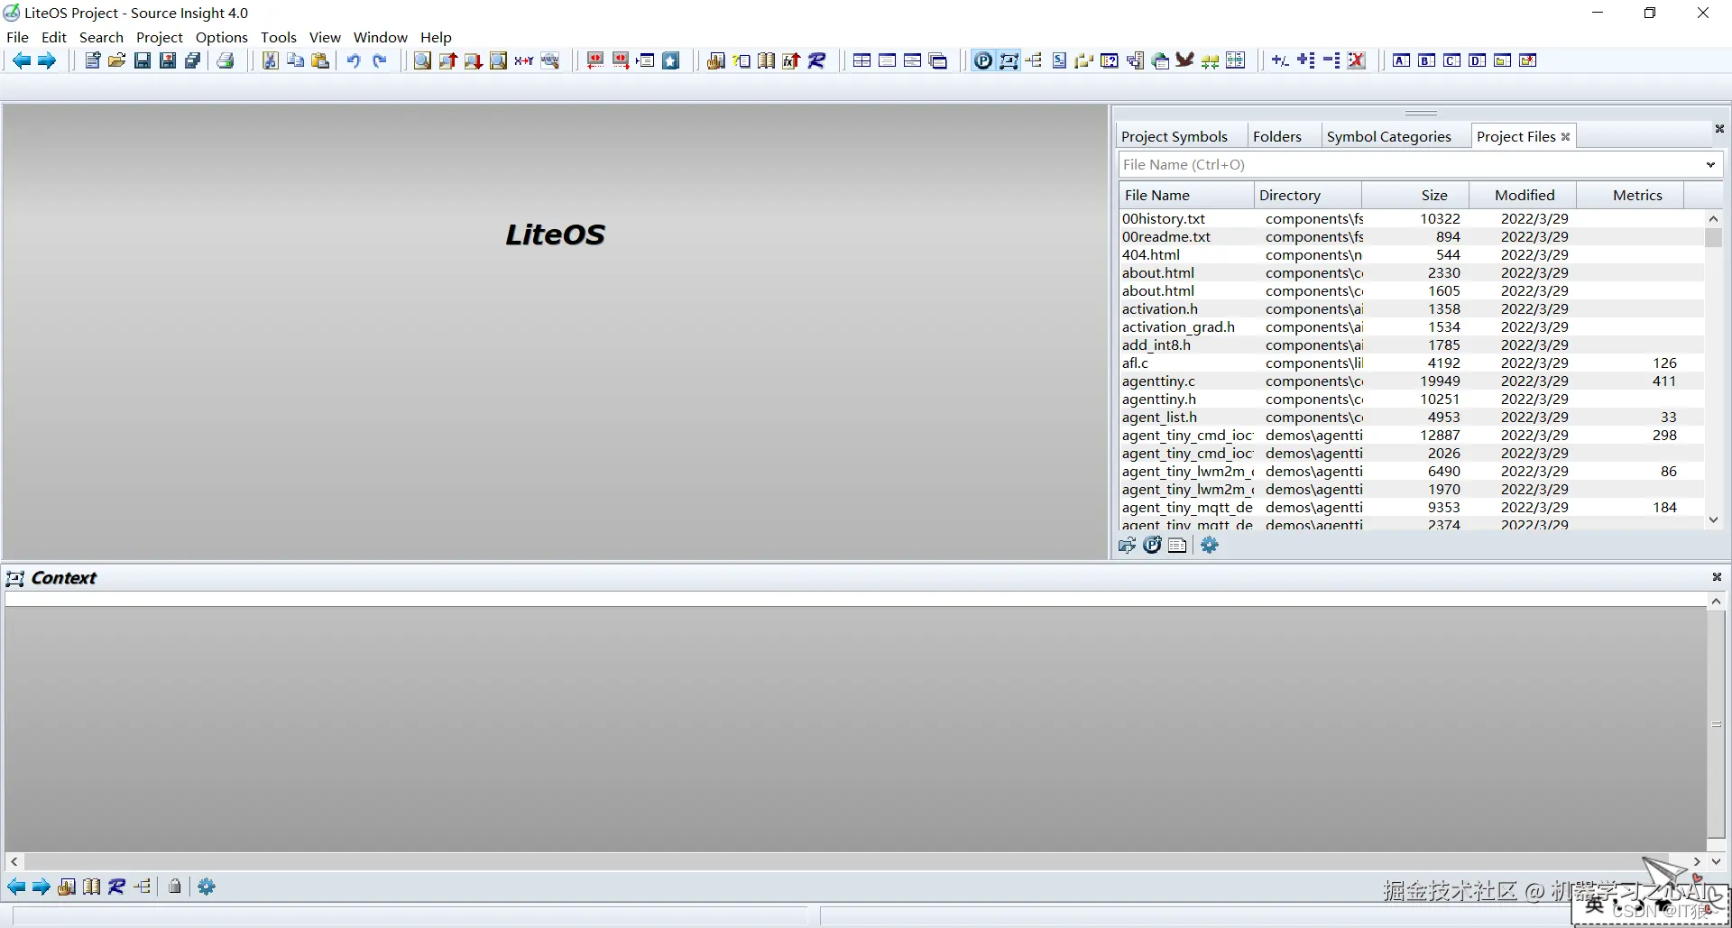Click the Project Window settings gear icon
The width and height of the screenshot is (1732, 928).
tap(1210, 545)
